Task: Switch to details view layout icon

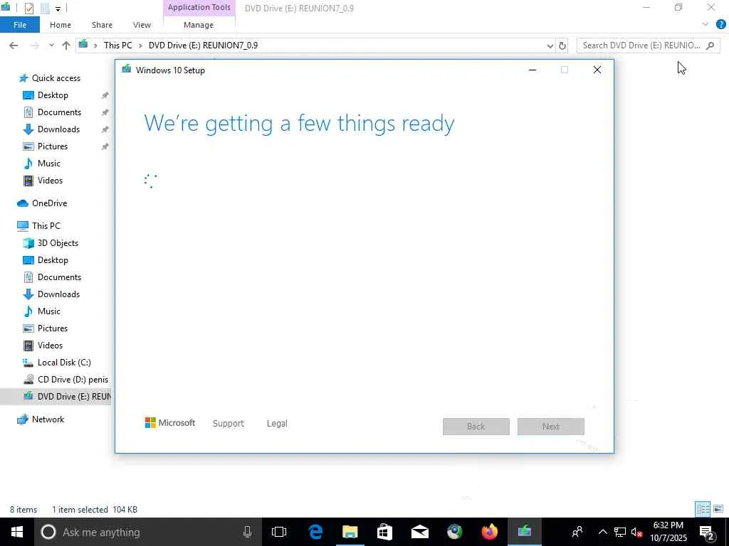Action: [x=703, y=509]
